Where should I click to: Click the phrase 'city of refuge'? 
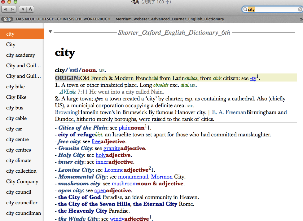77,135
